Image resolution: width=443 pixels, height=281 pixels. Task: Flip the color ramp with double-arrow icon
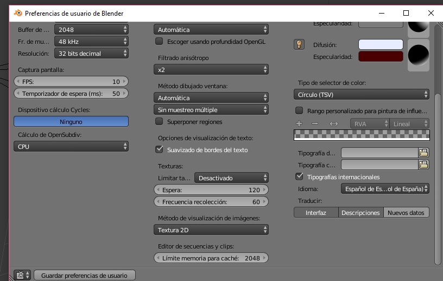coord(334,123)
